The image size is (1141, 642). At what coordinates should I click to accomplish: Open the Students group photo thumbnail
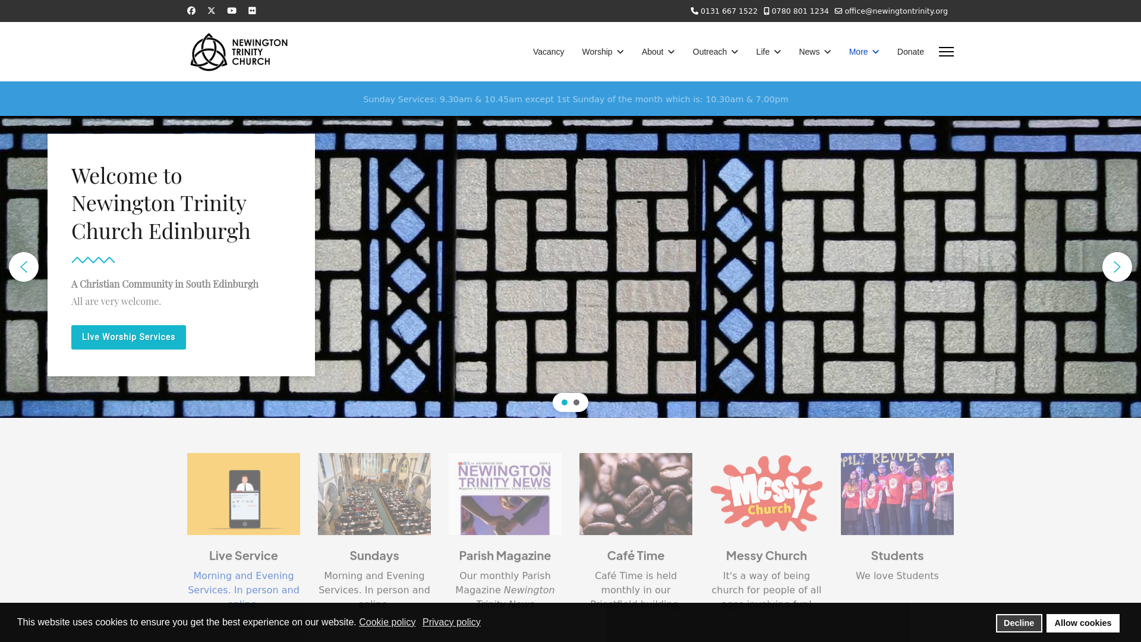[x=897, y=494]
